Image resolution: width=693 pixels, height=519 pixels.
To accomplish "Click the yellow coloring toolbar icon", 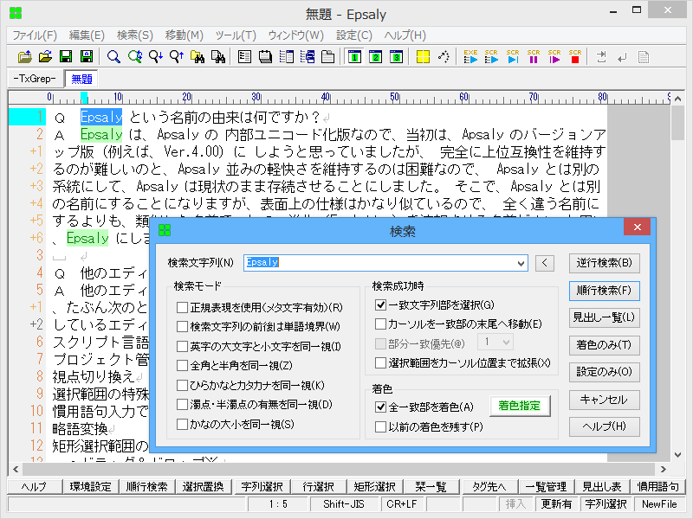I will pos(421,56).
